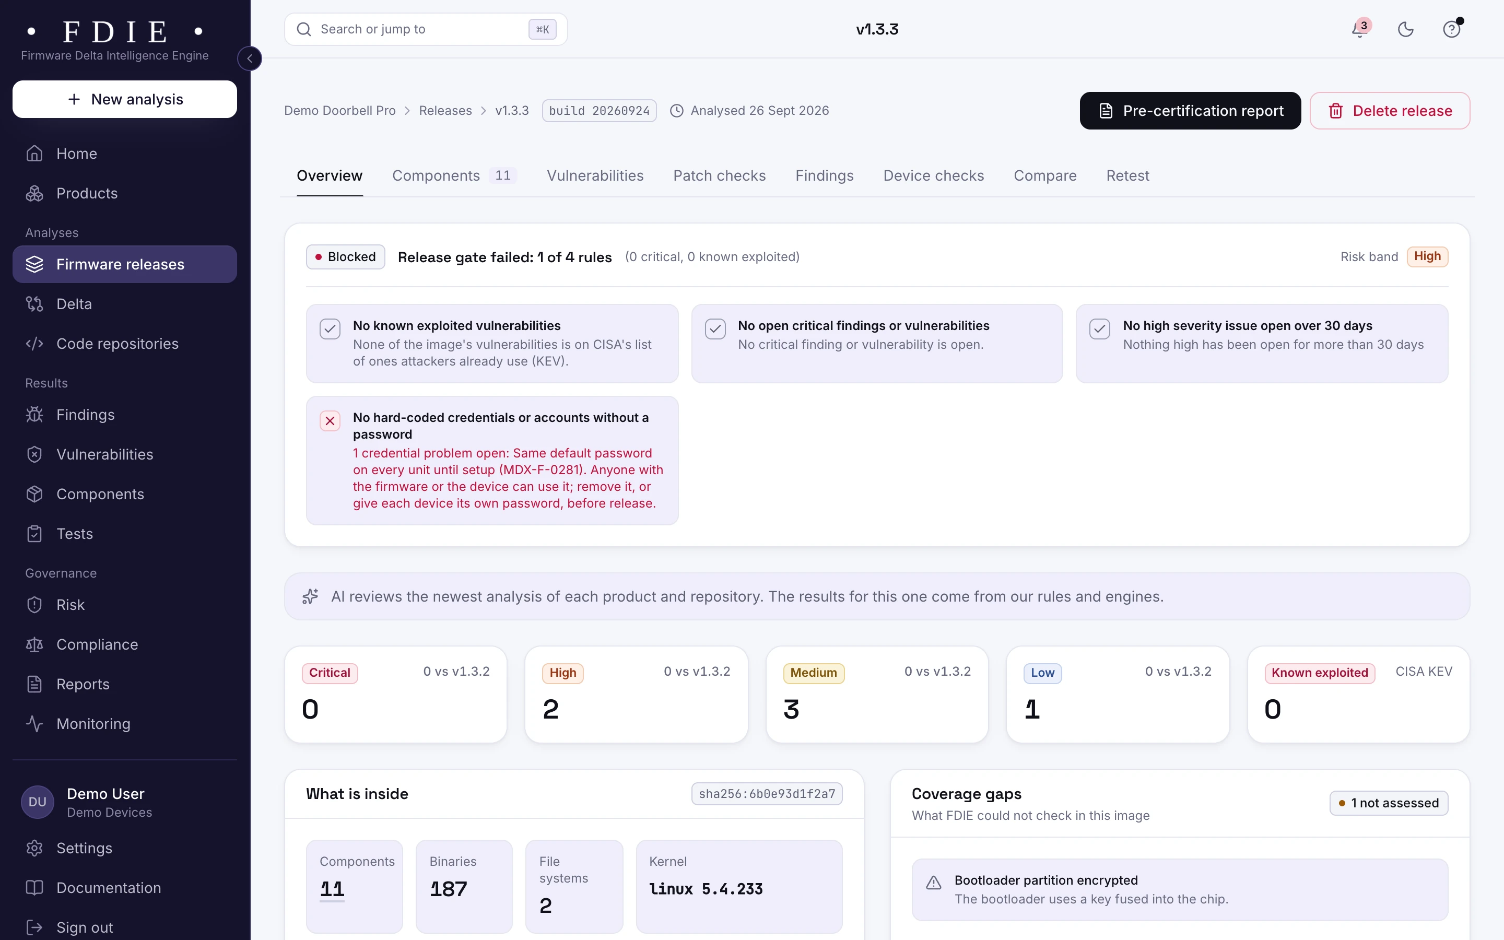Focus the Search or jump to field
Viewport: 1504px width, 940px height.
[x=426, y=29]
